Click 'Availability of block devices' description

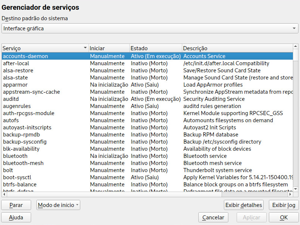[x=217, y=149]
